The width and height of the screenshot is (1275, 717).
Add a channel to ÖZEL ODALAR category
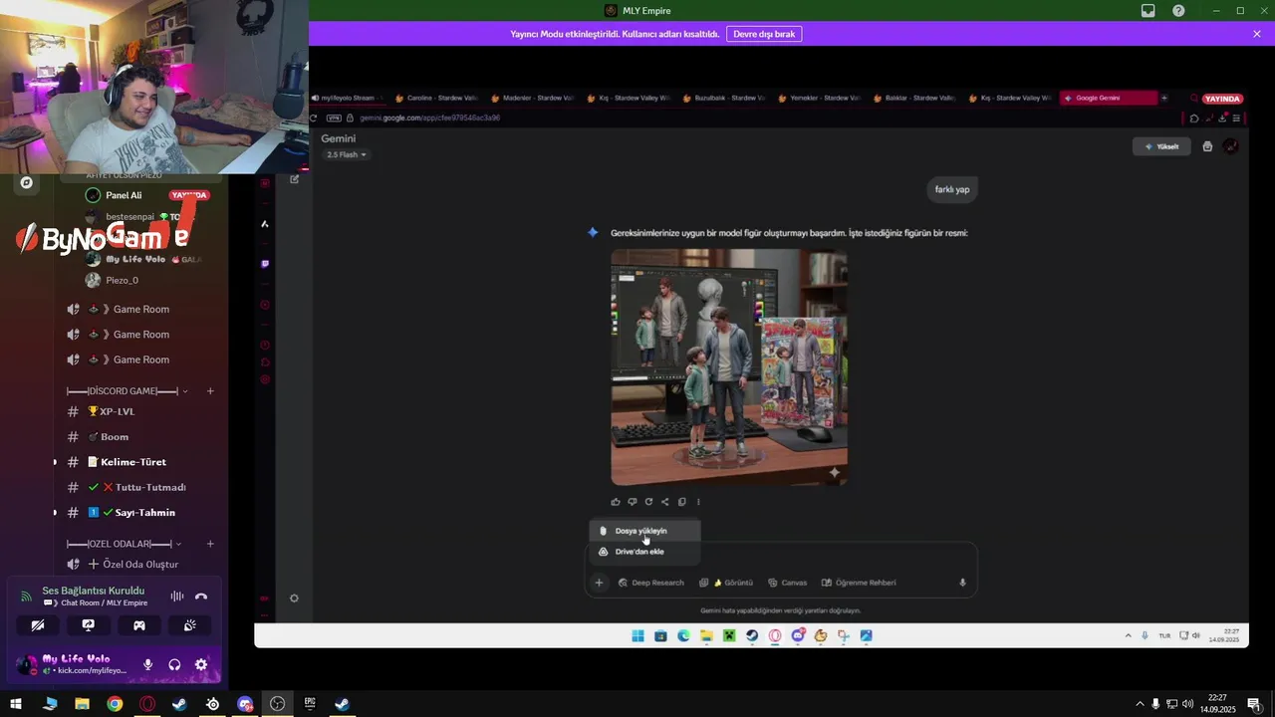pos(210,544)
